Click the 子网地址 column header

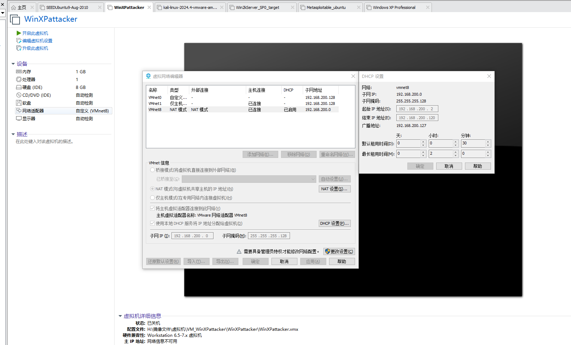pyautogui.click(x=321, y=90)
